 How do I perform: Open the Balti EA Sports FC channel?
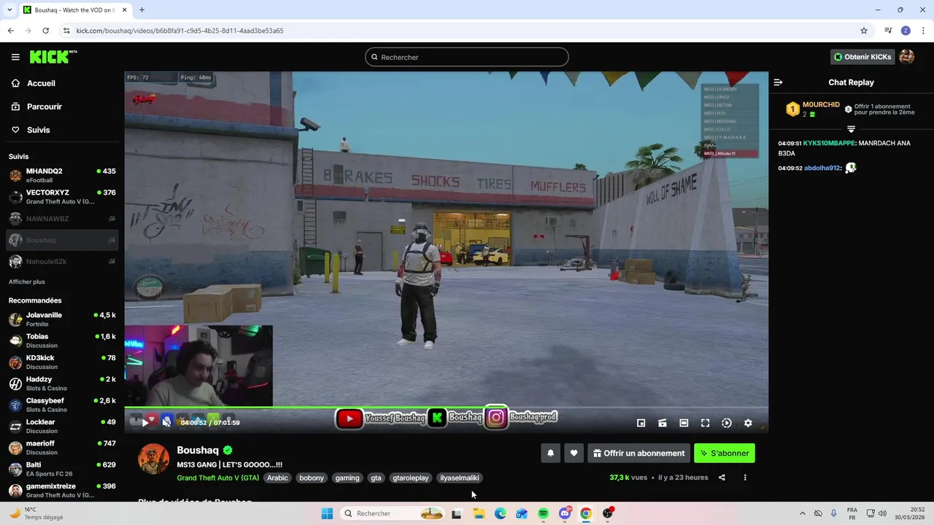62,469
